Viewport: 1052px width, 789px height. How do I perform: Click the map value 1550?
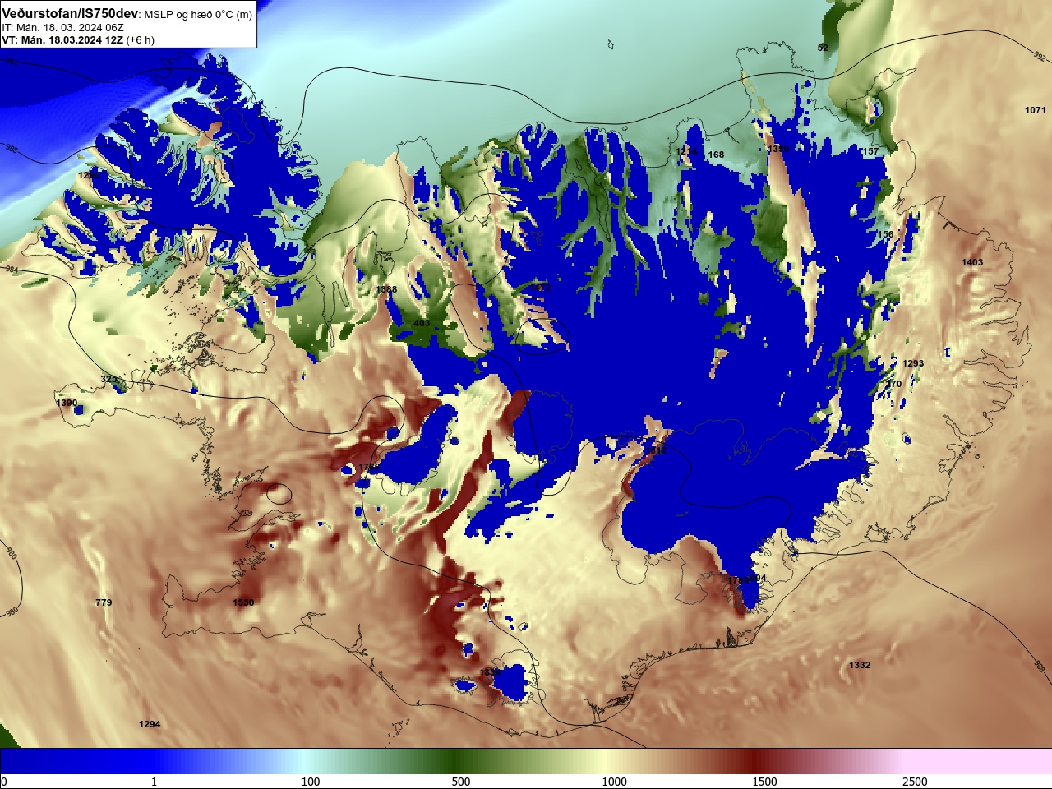[x=243, y=602]
